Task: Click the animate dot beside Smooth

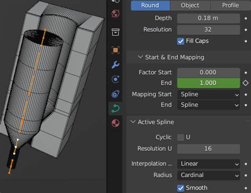Action: pyautogui.click(x=246, y=188)
